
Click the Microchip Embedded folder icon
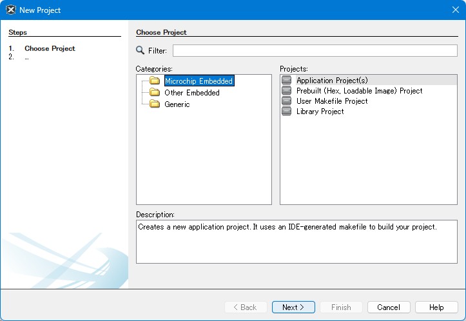click(155, 81)
